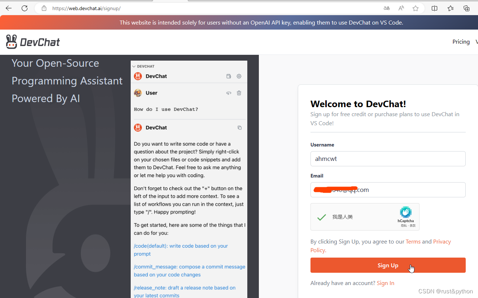Click the browser address bar URL

point(86,8)
